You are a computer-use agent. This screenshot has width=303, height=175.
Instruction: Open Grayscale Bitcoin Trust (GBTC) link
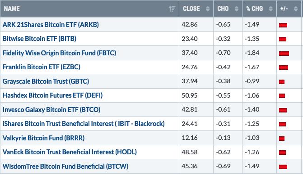(46, 81)
